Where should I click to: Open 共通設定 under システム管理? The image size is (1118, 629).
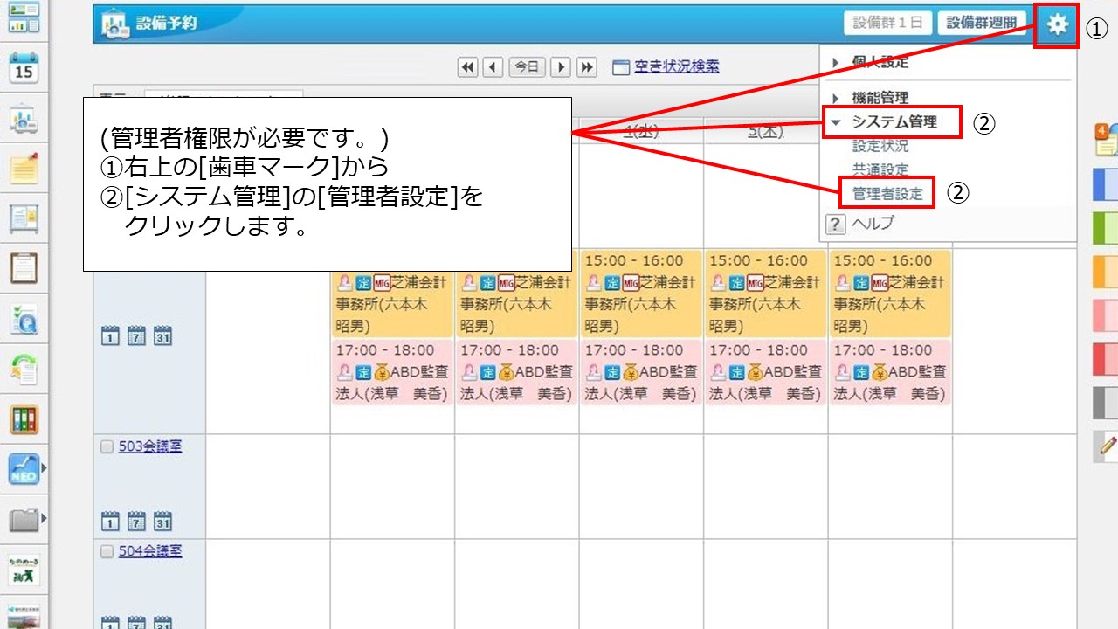880,169
